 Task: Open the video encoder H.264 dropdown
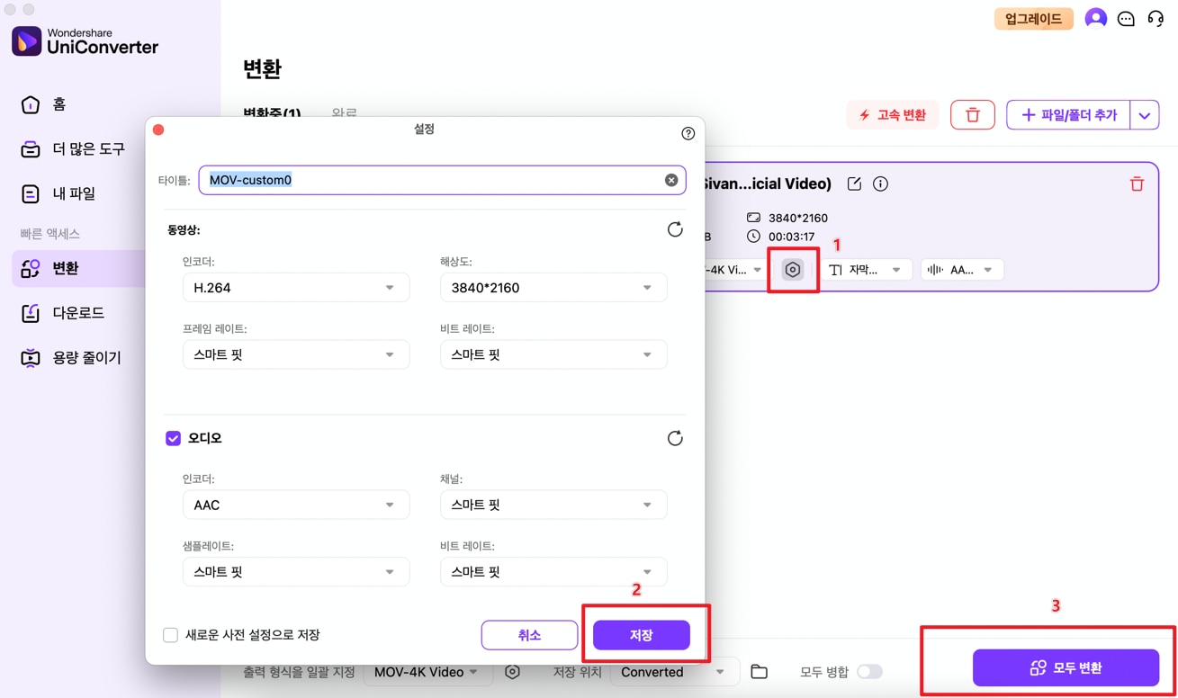296,288
